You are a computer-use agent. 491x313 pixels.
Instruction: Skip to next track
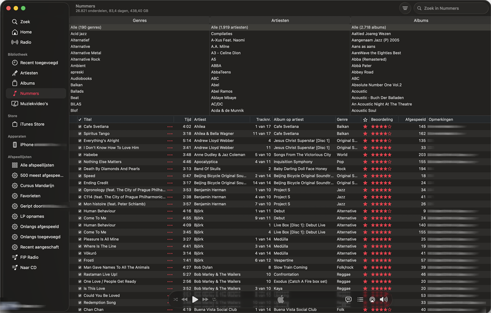[x=205, y=299]
